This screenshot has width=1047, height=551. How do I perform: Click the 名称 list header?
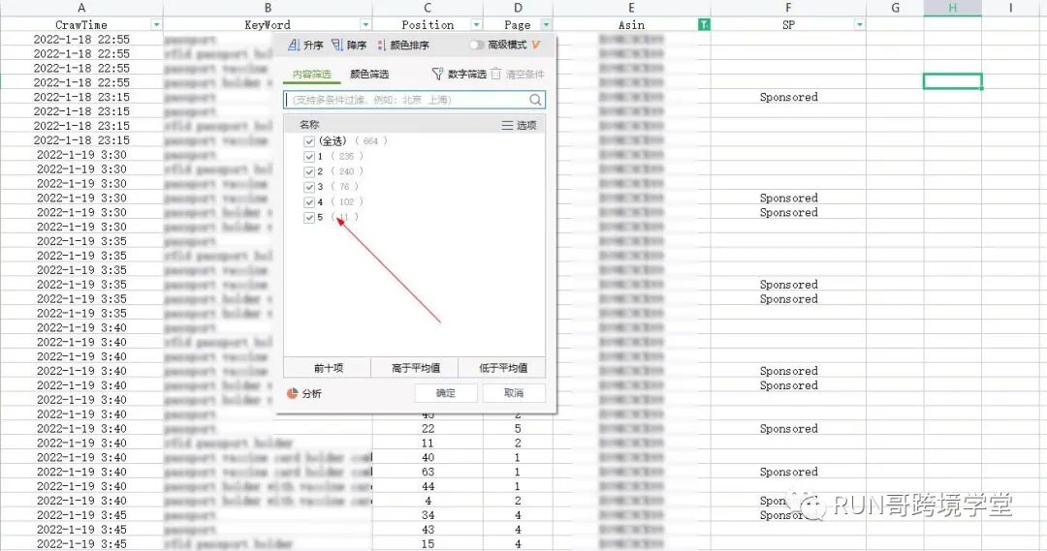(x=309, y=125)
